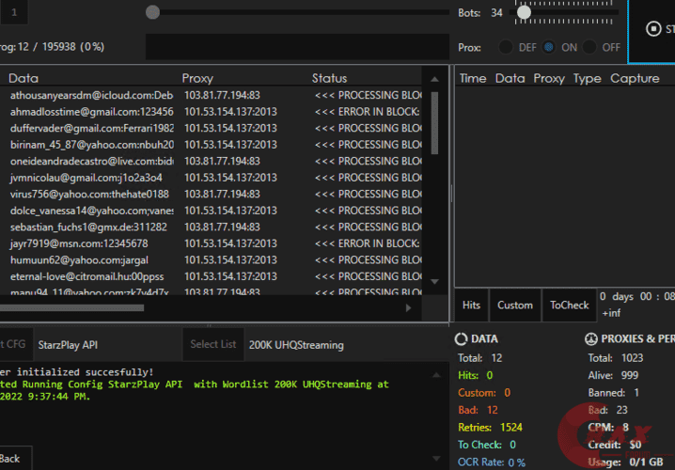The width and height of the screenshot is (675, 470).
Task: Click the PROXIES panel icon
Action: coord(591,338)
